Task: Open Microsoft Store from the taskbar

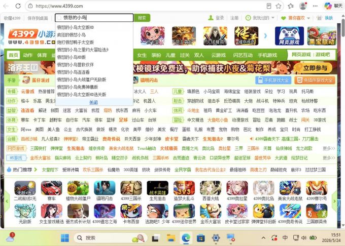Action: pyautogui.click(x=201, y=238)
